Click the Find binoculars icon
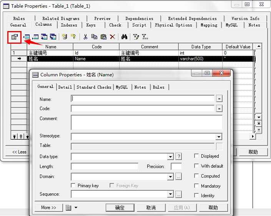Viewport: 271px width, 216px height. pos(124,36)
